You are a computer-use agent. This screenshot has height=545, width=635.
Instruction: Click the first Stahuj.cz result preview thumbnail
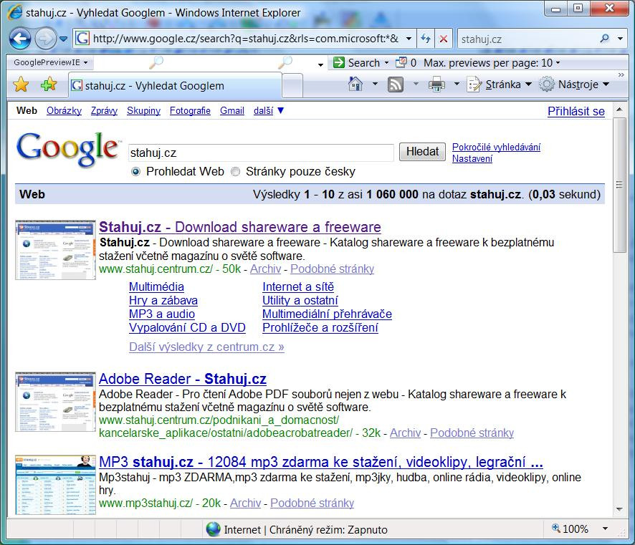click(x=55, y=250)
